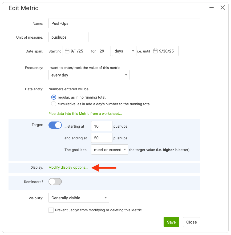Enable the Reminders toggle
Viewport: 231px width, 235px height.
pos(55,182)
